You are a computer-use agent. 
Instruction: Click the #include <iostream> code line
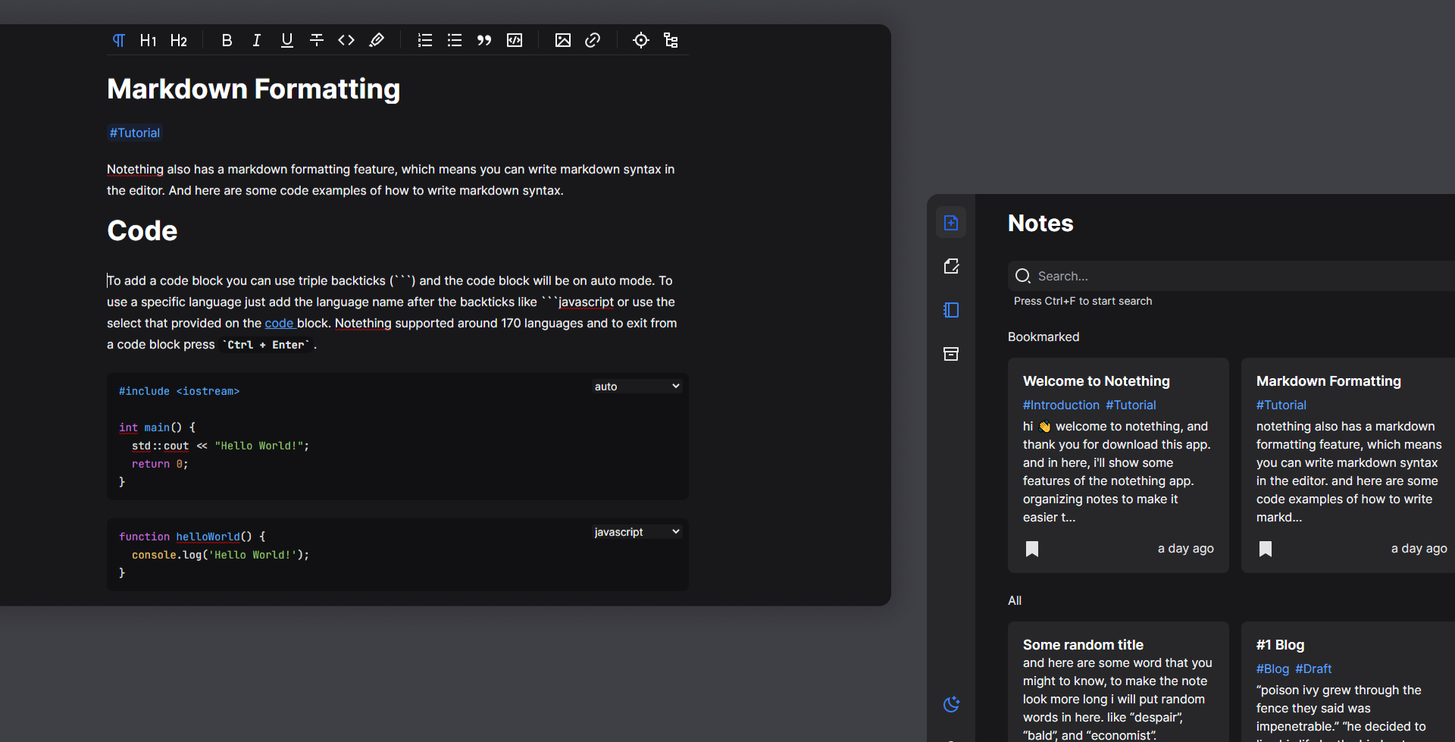click(x=179, y=391)
